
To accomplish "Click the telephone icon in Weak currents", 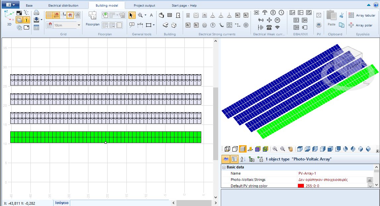I will click(269, 27).
